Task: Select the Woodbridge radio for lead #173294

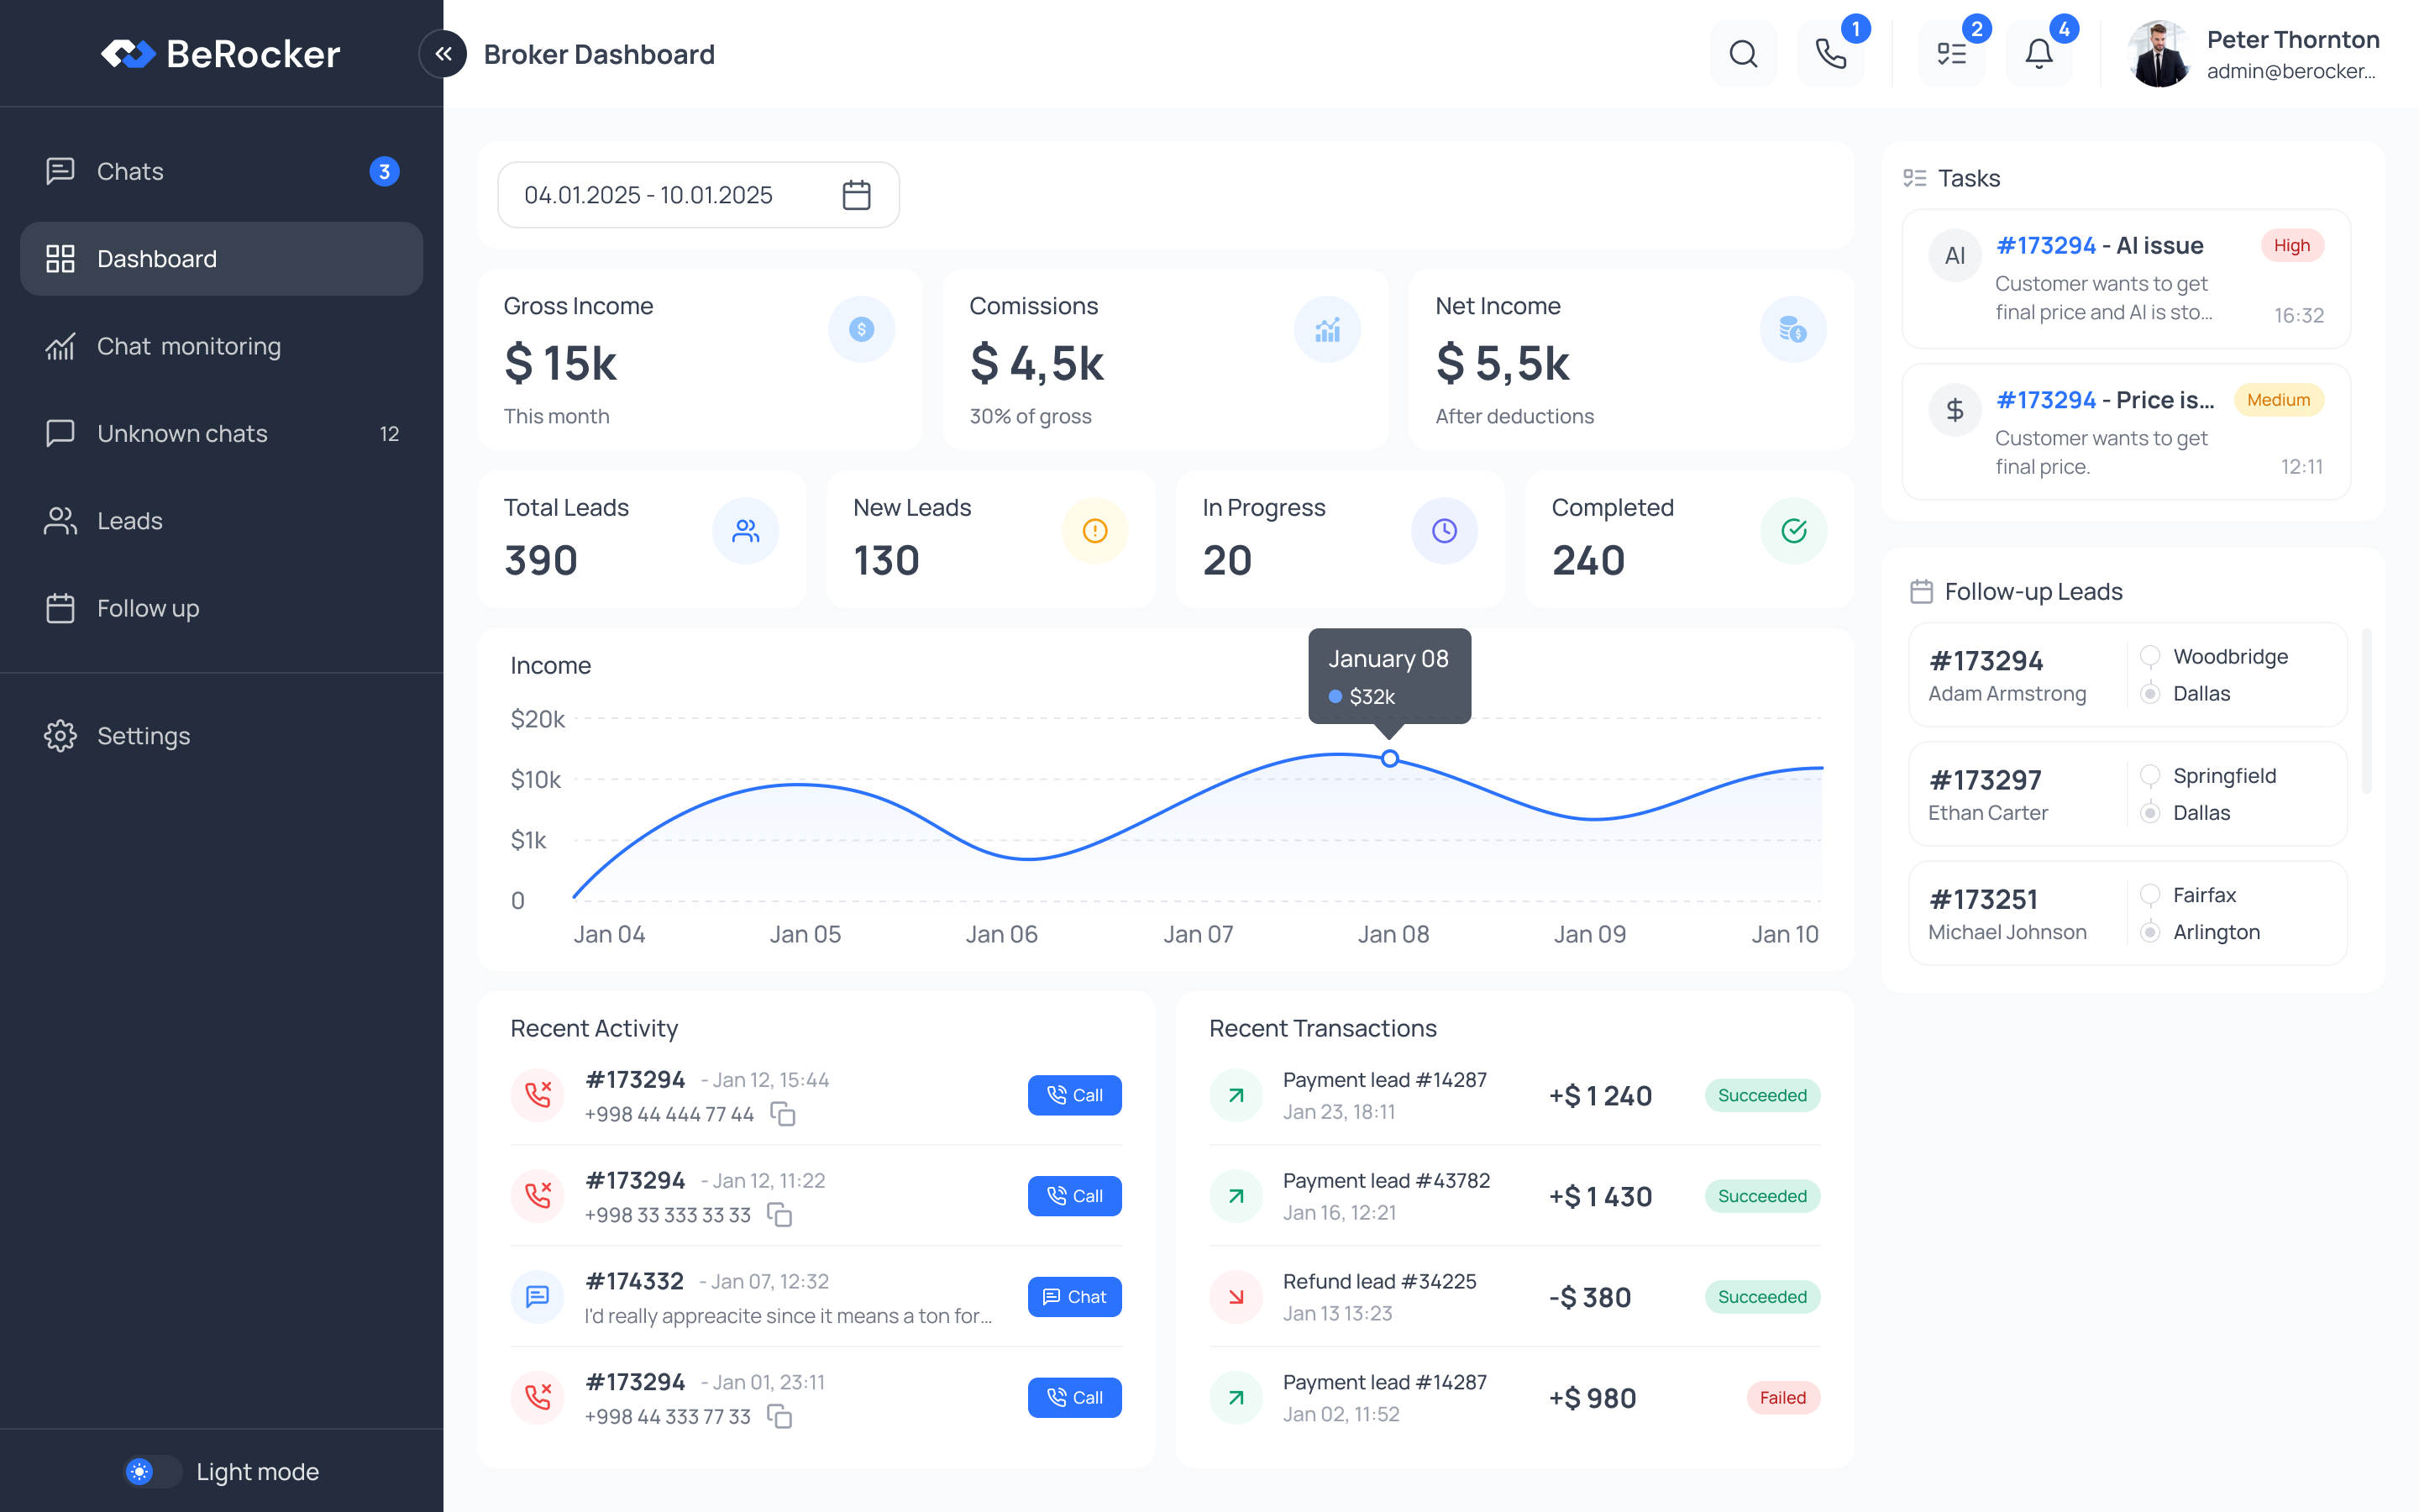Action: point(2150,656)
